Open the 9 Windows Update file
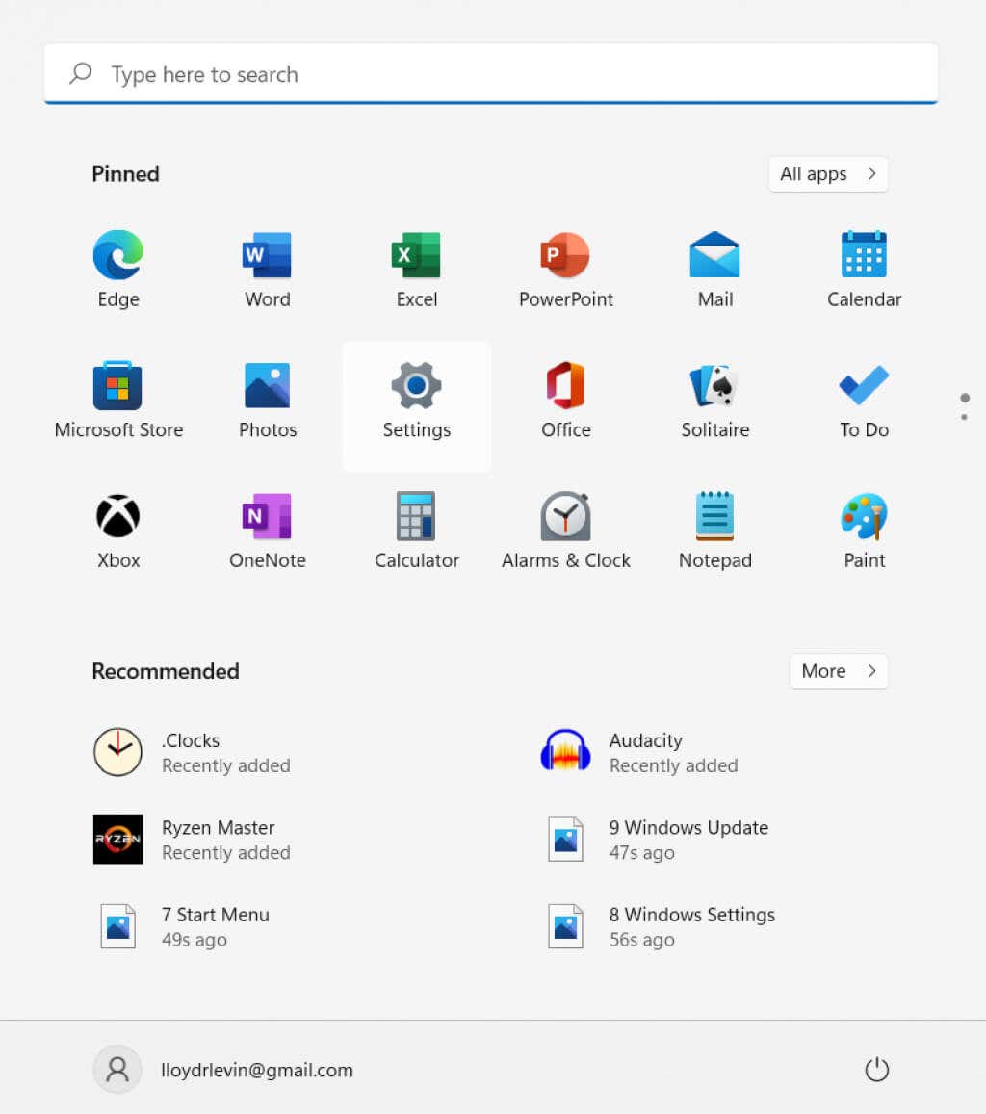 [657, 839]
